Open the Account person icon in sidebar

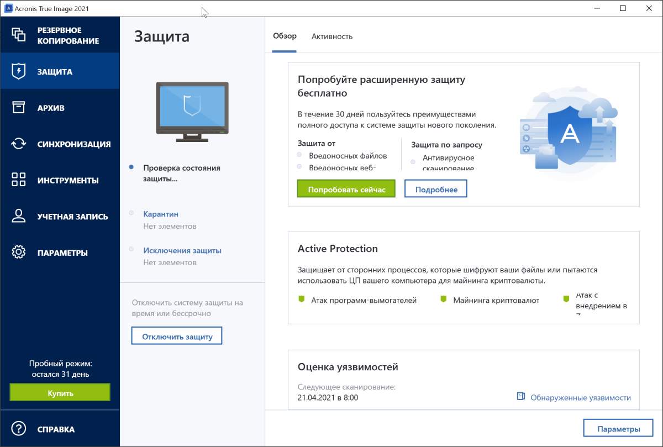coord(19,216)
